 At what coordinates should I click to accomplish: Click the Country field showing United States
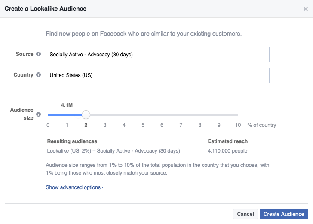pos(157,75)
